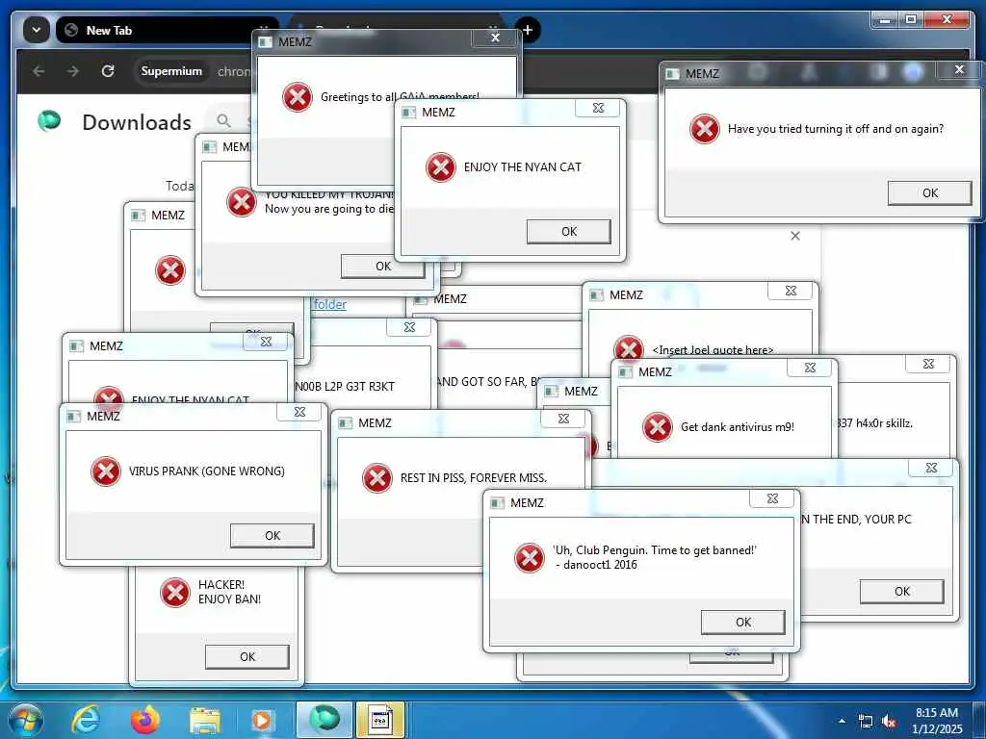Image resolution: width=986 pixels, height=739 pixels.
Task: Reload the Supermium Downloads page
Action: (x=108, y=71)
